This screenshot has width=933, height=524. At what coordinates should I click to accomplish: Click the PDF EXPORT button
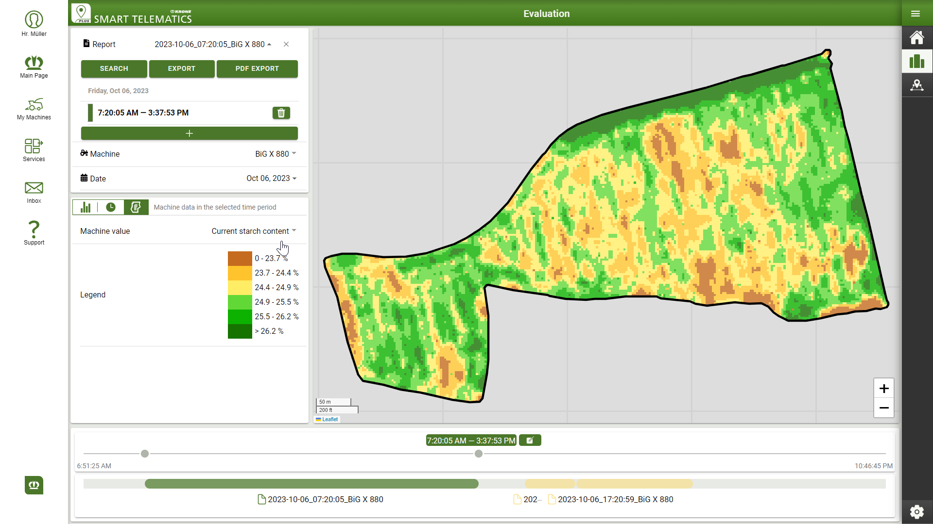257,68
